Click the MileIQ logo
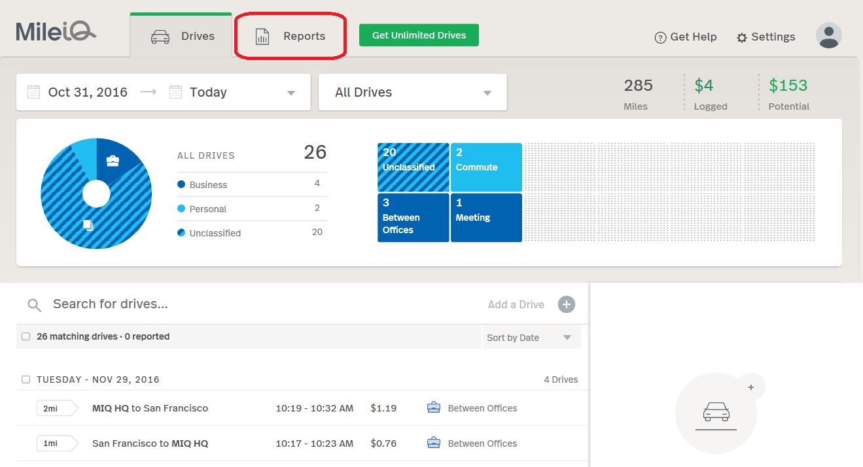 click(x=56, y=31)
